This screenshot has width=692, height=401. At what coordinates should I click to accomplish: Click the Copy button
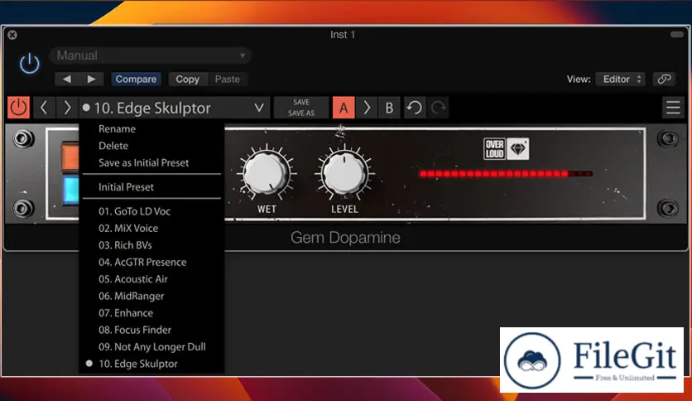click(188, 79)
